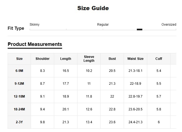Image resolution: width=182 pixels, height=132 pixels.
Task: Click the 24.4-21.3 waist size cell
Action: point(135,122)
